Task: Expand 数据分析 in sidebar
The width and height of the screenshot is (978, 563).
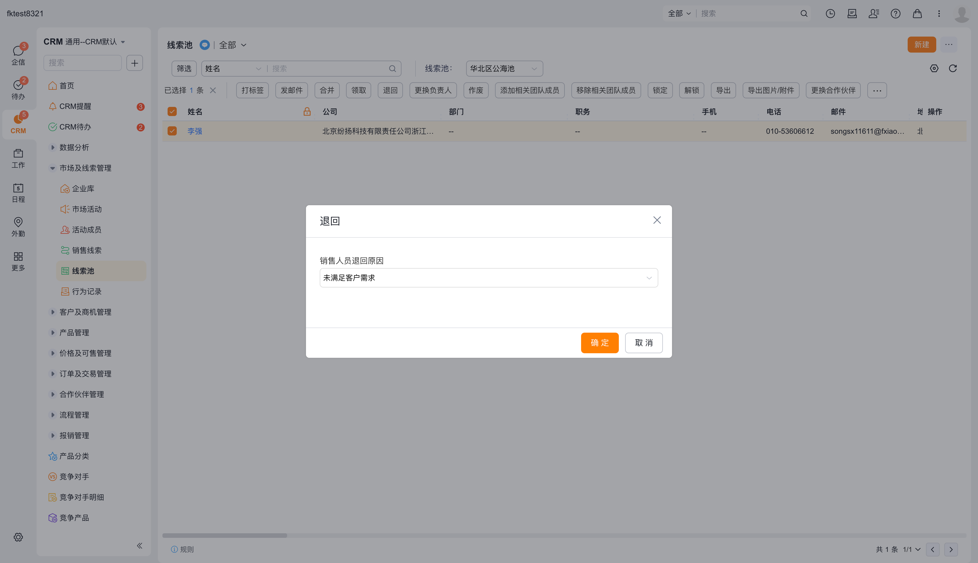Action: click(x=53, y=147)
